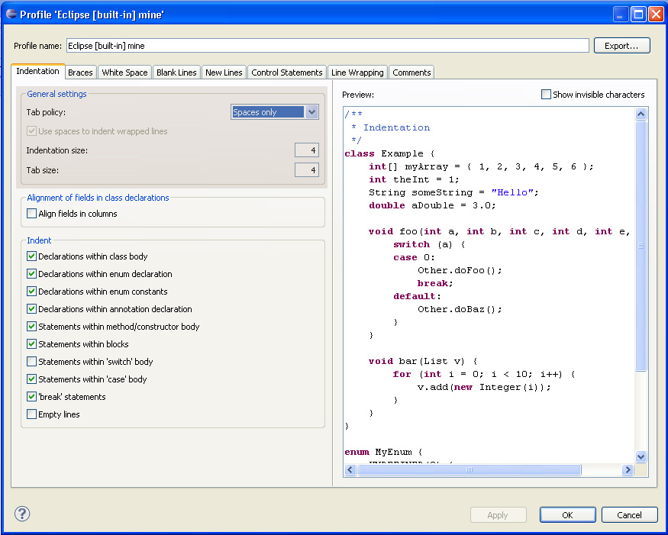Confirm with the OK button

(x=567, y=515)
